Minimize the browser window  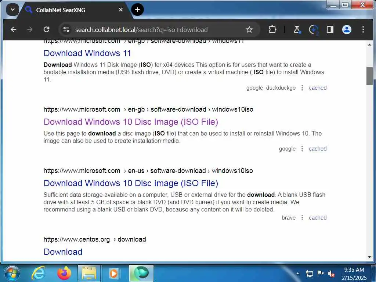[333, 5]
